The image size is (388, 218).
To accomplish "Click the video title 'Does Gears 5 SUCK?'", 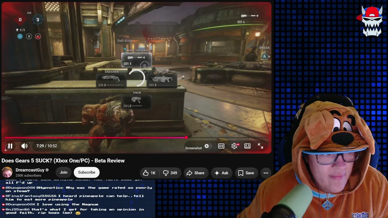I will pyautogui.click(x=63, y=161).
